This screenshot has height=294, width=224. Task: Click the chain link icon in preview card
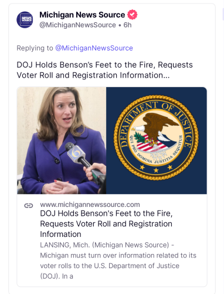[29, 205]
